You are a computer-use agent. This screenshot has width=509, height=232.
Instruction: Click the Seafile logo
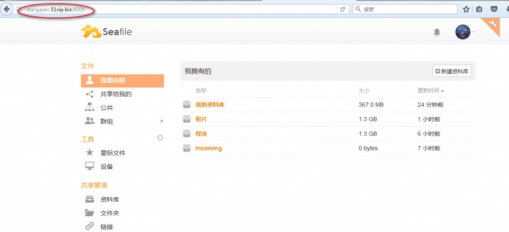tap(107, 32)
